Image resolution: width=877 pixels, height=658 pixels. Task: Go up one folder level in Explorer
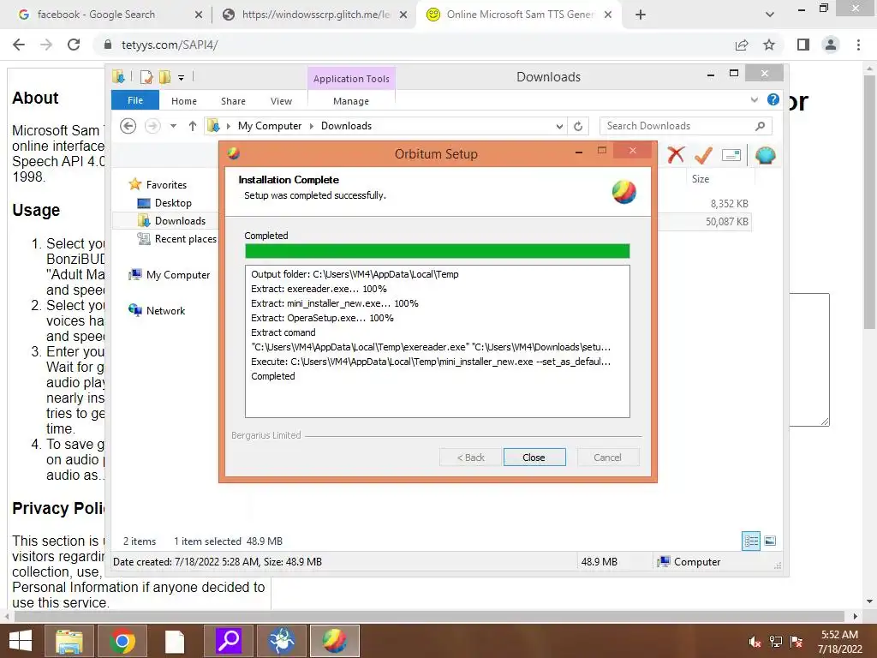click(x=193, y=126)
